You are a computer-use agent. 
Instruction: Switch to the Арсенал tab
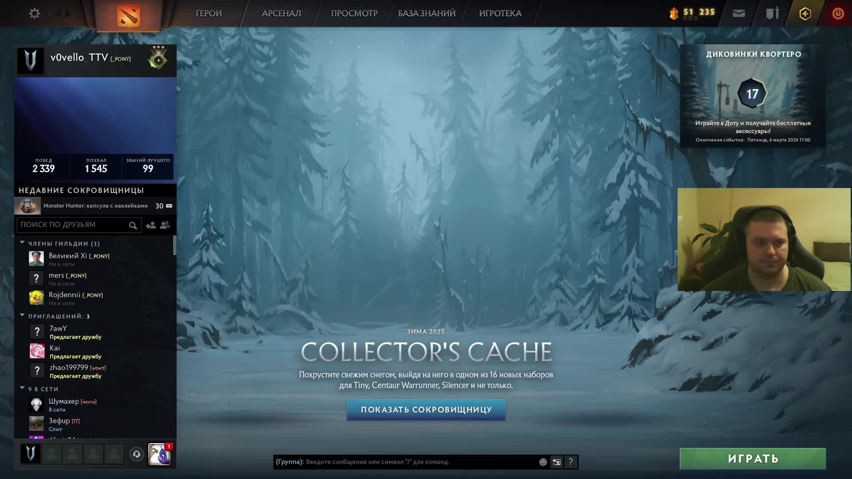click(281, 14)
